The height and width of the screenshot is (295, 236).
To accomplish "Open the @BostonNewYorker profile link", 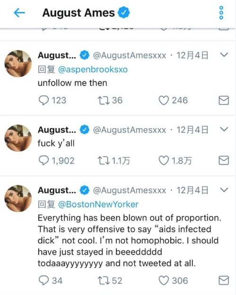I will tap(98, 204).
